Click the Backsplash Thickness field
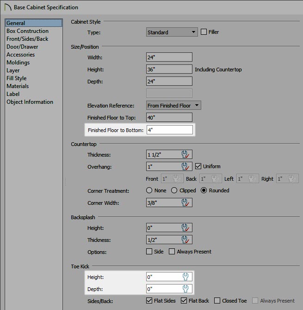Viewport: 303px width, 310px height. 169,240
